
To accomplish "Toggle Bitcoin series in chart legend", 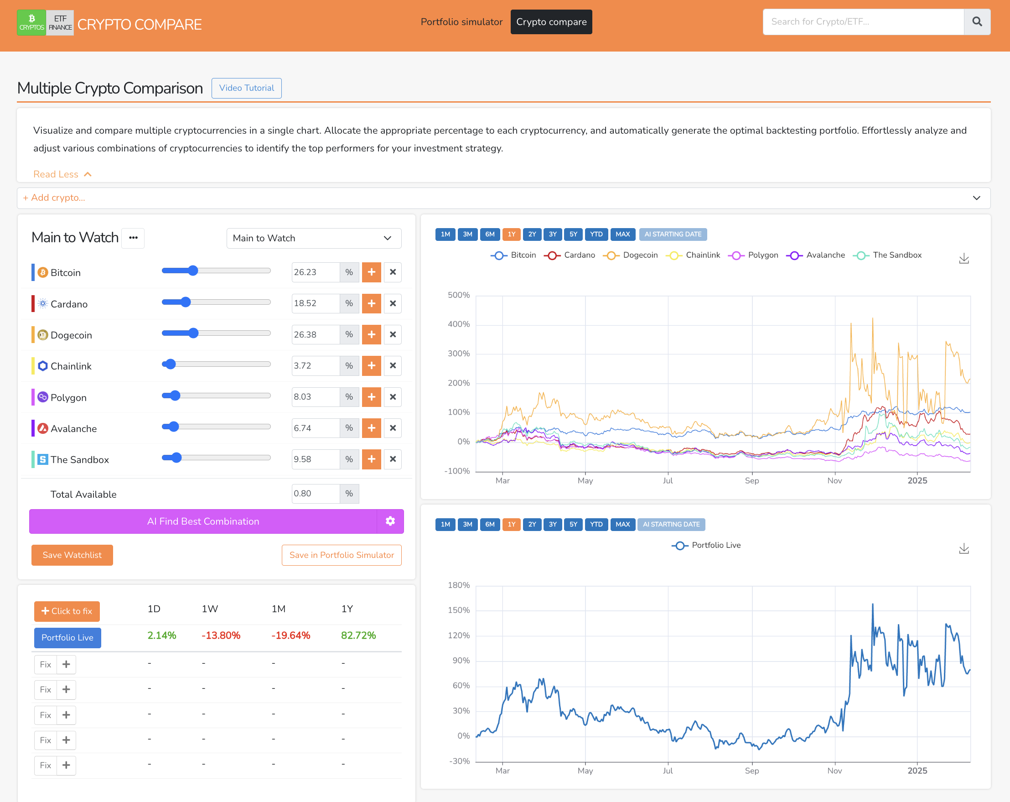I will 513,255.
